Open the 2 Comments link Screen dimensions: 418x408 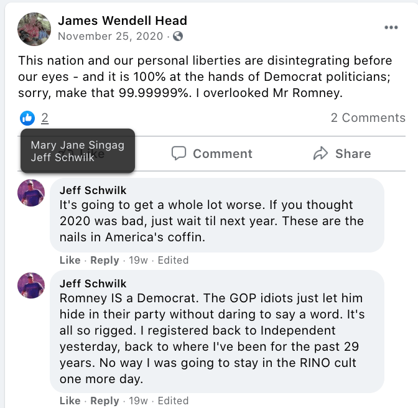(368, 118)
